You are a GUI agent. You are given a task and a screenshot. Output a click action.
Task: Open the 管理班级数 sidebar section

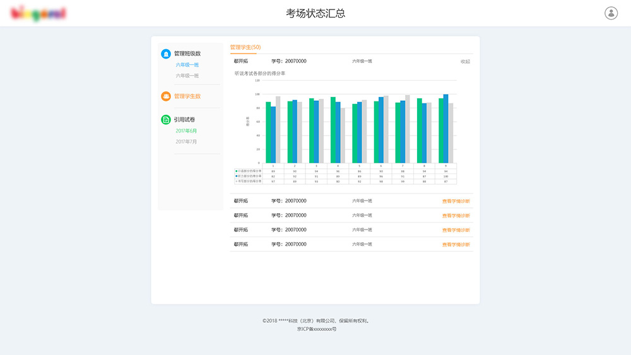[187, 54]
